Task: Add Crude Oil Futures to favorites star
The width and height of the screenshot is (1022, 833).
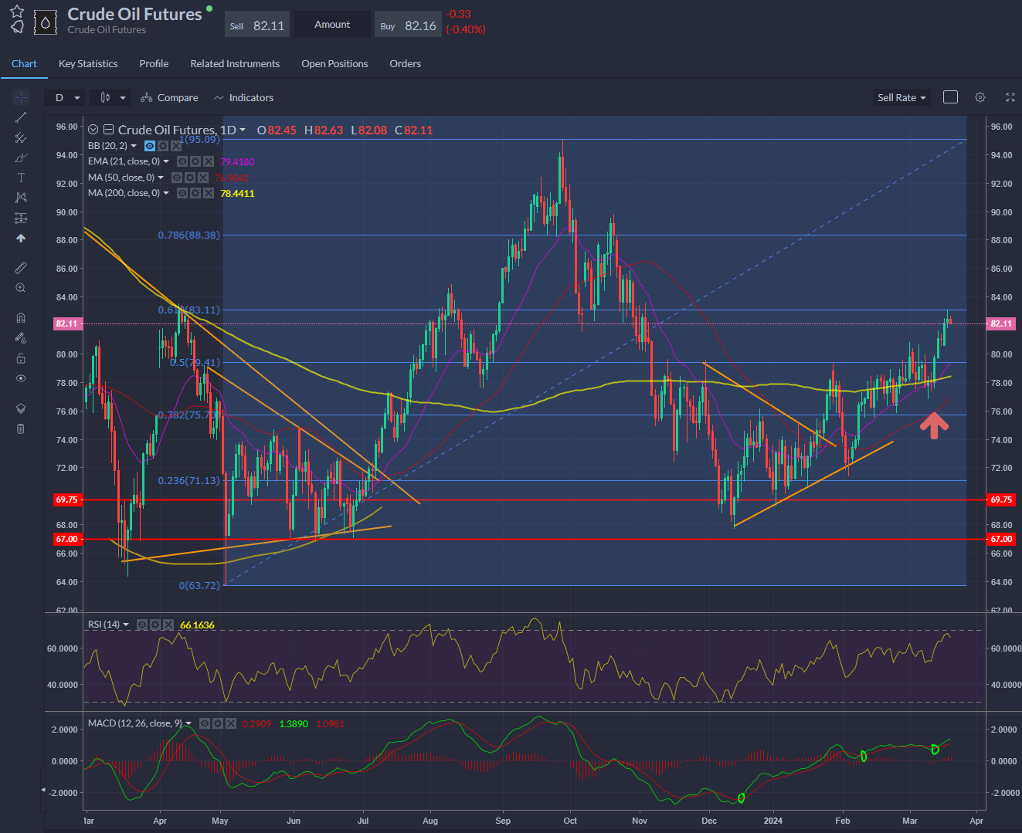Action: pyautogui.click(x=17, y=12)
